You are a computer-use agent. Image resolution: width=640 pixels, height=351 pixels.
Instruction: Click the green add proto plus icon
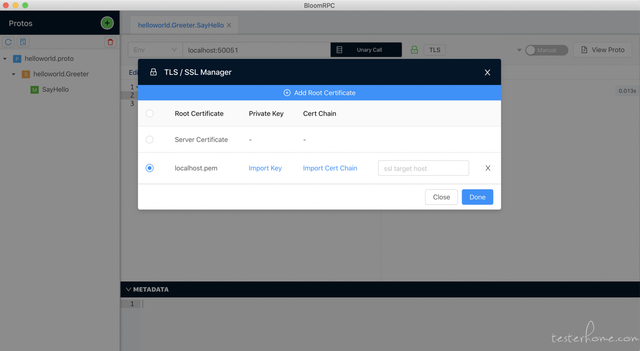pos(107,23)
